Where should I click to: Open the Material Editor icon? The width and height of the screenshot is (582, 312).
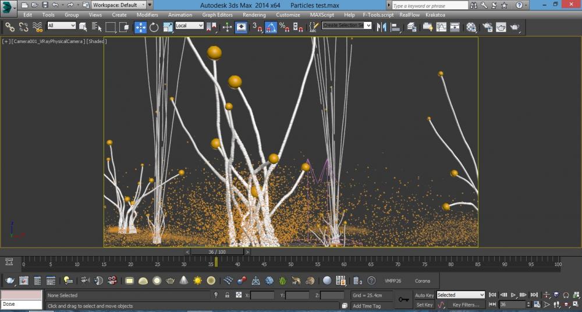471,27
